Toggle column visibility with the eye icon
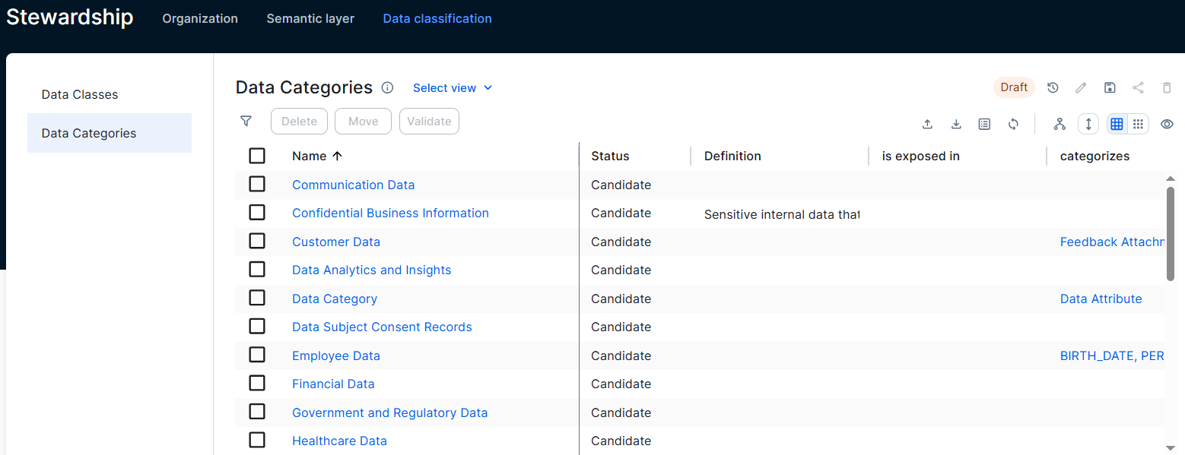This screenshot has width=1185, height=455. [x=1167, y=124]
